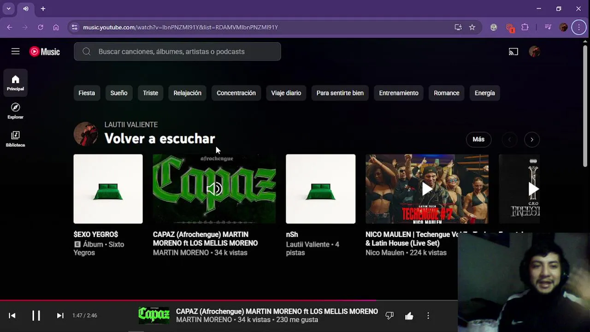
Task: Open Chrome profile avatar
Action: pyautogui.click(x=563, y=27)
